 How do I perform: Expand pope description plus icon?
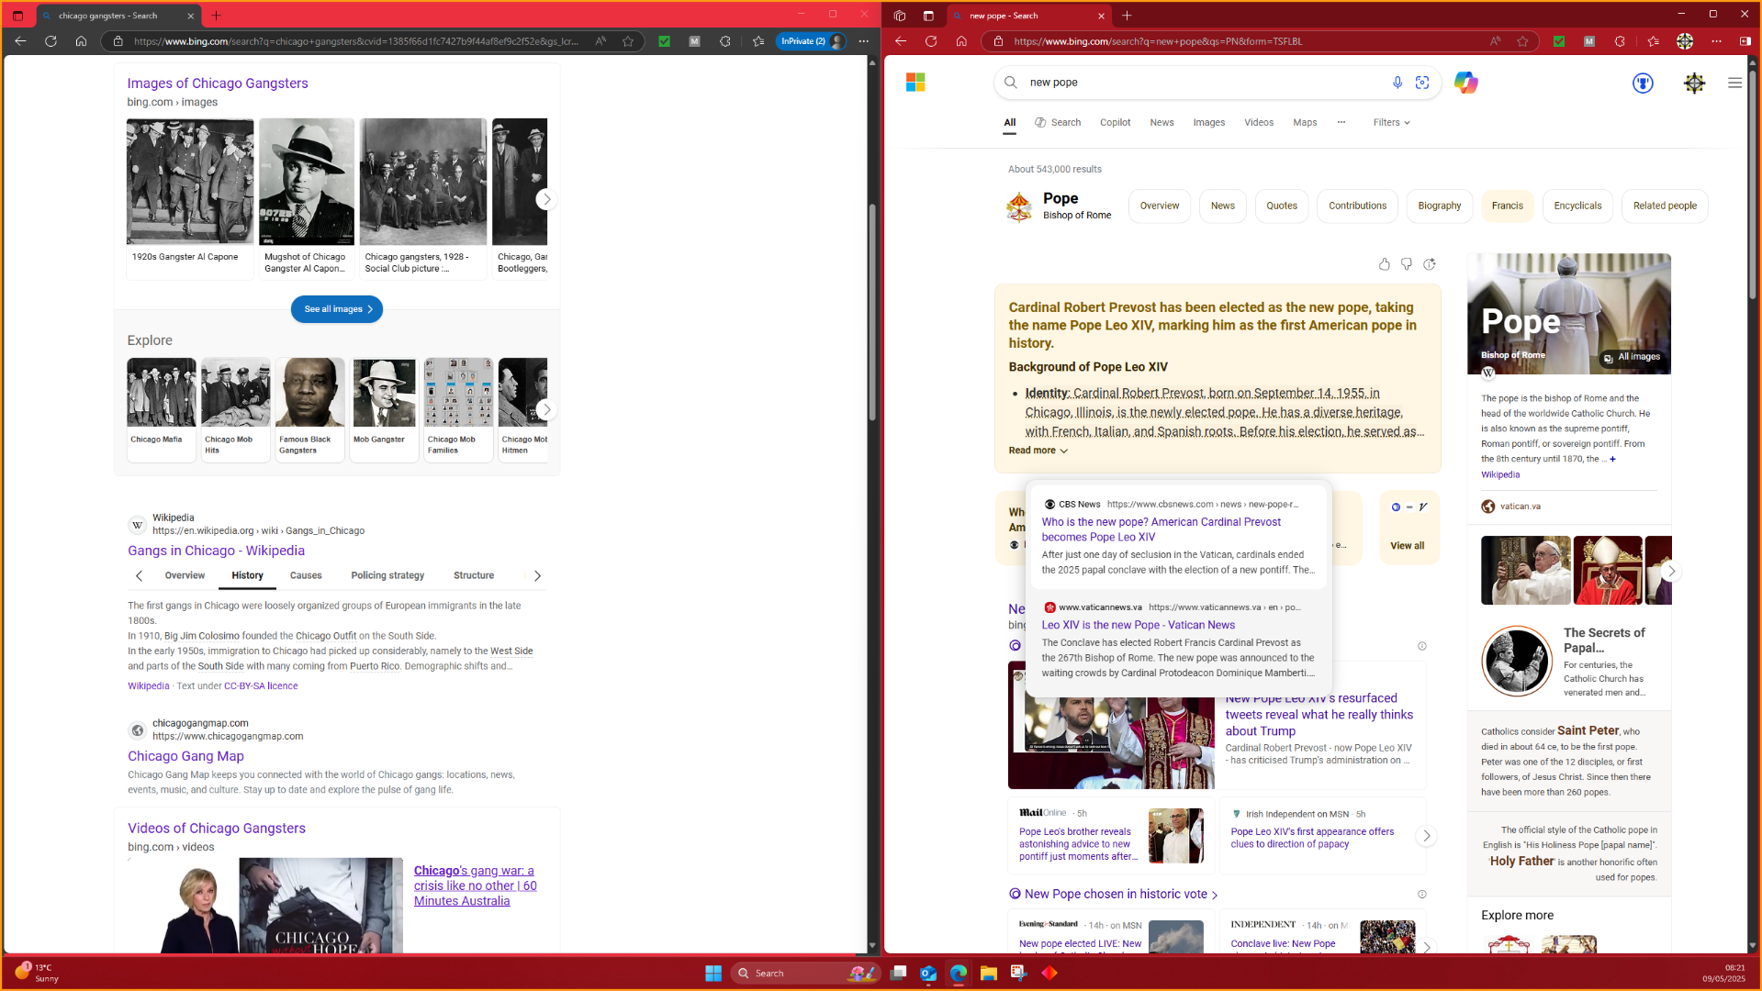tap(1612, 459)
